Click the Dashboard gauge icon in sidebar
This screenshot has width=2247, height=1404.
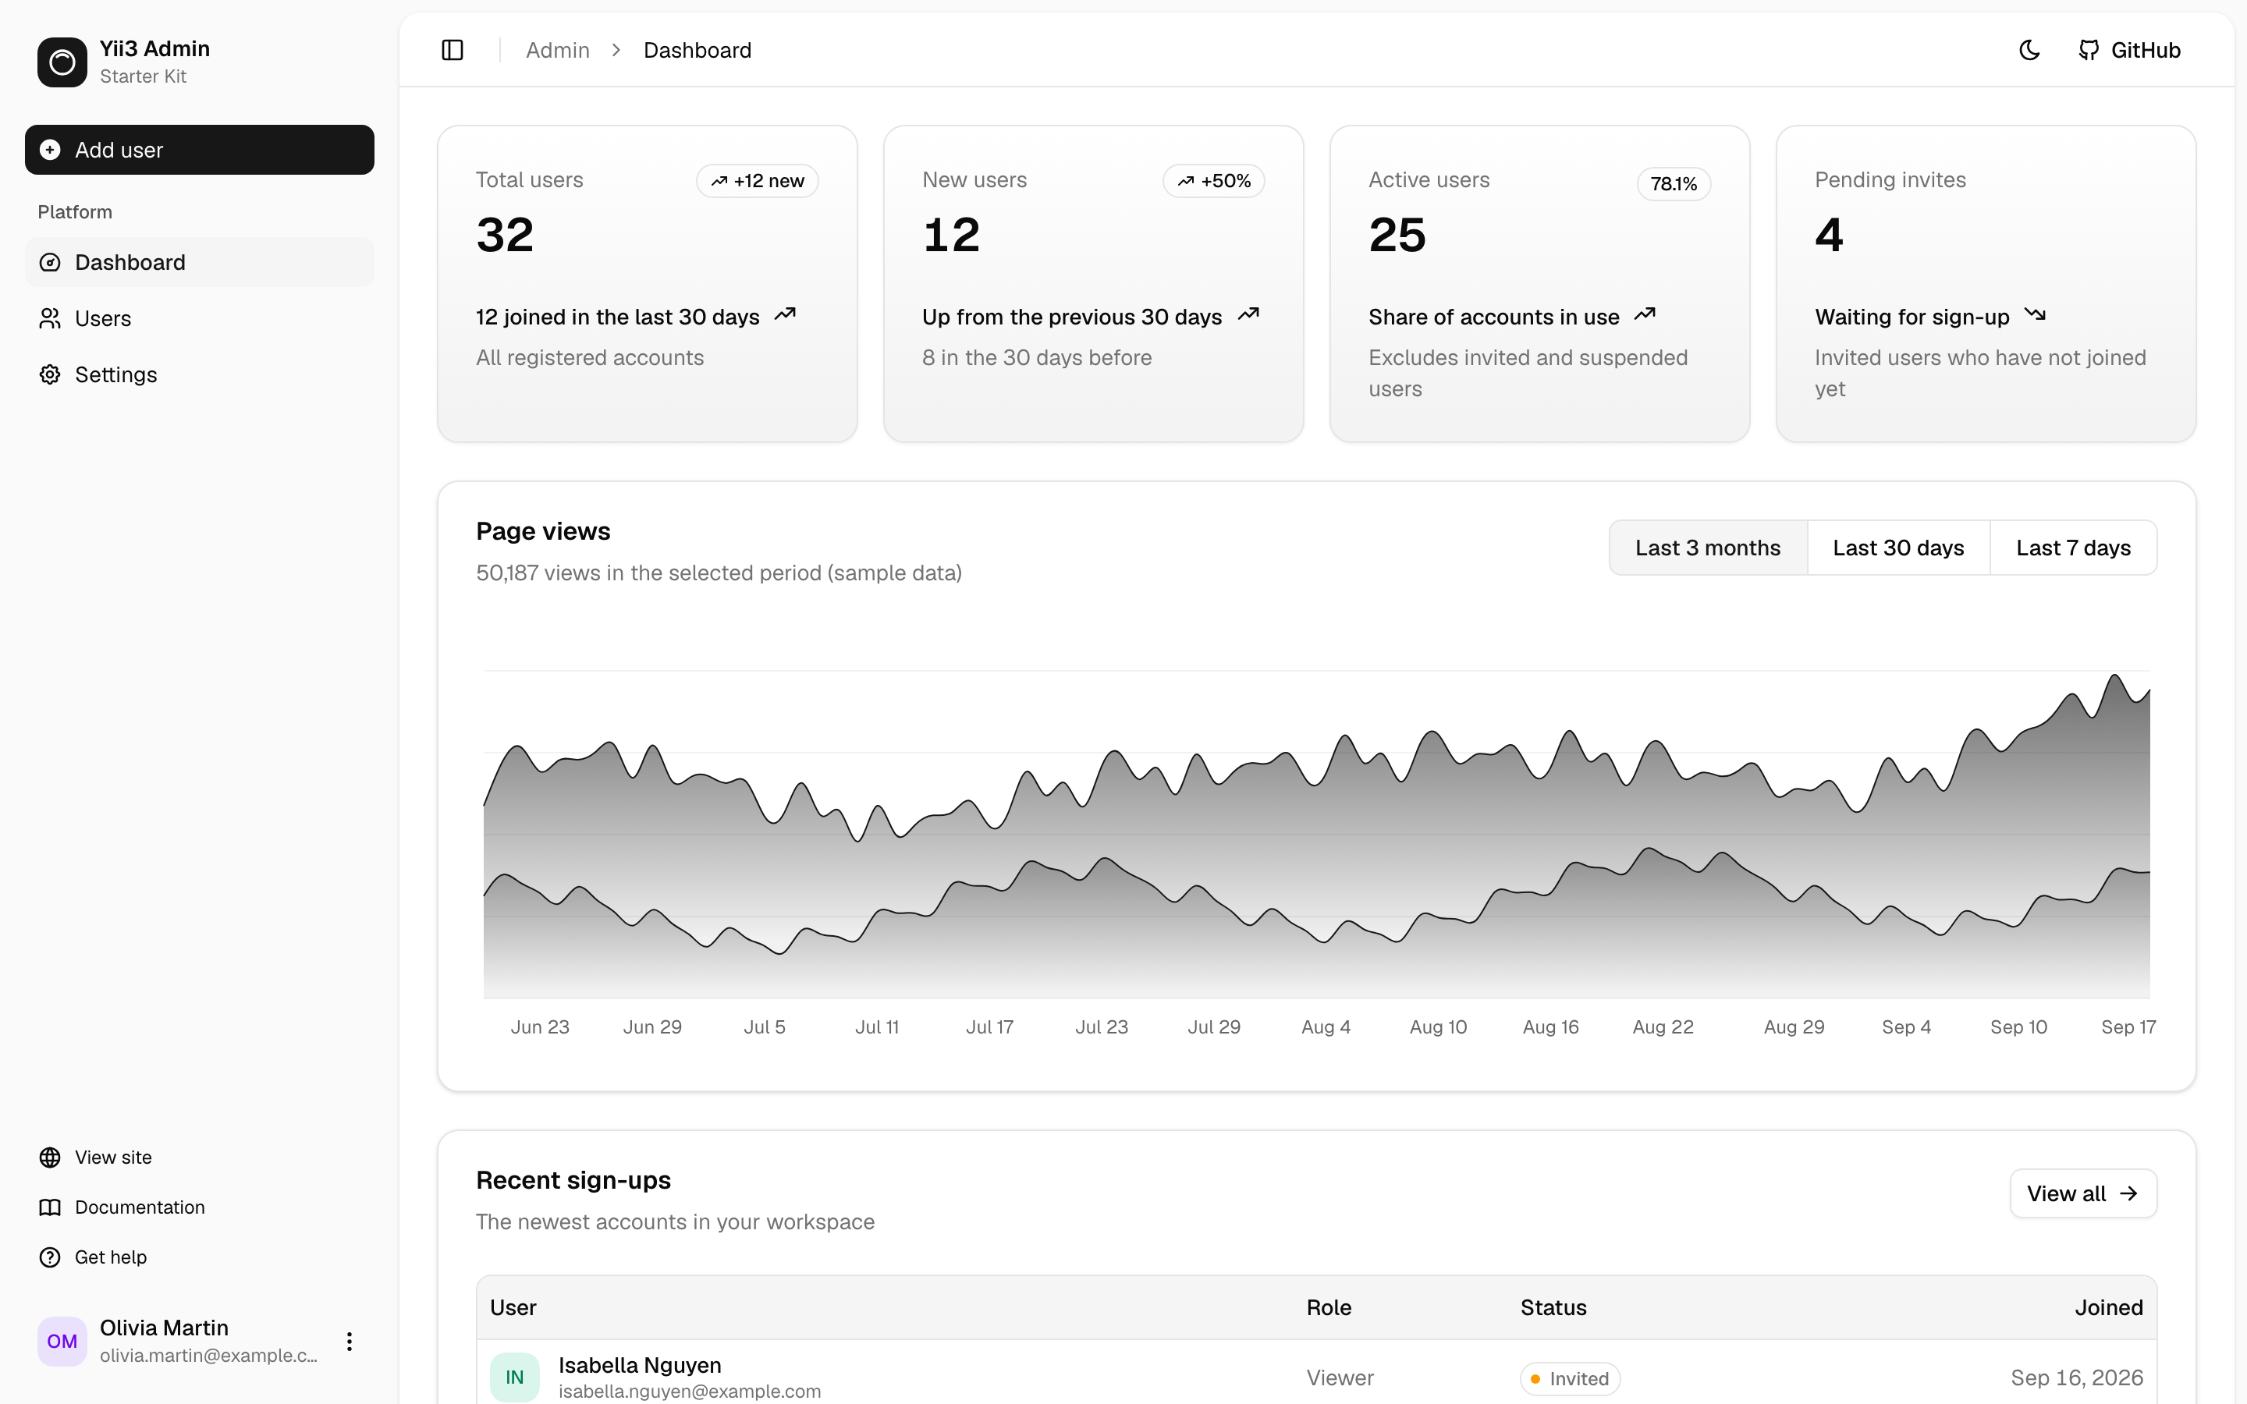tap(50, 263)
